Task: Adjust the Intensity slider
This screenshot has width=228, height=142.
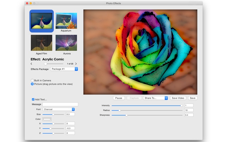Action: click(147, 106)
